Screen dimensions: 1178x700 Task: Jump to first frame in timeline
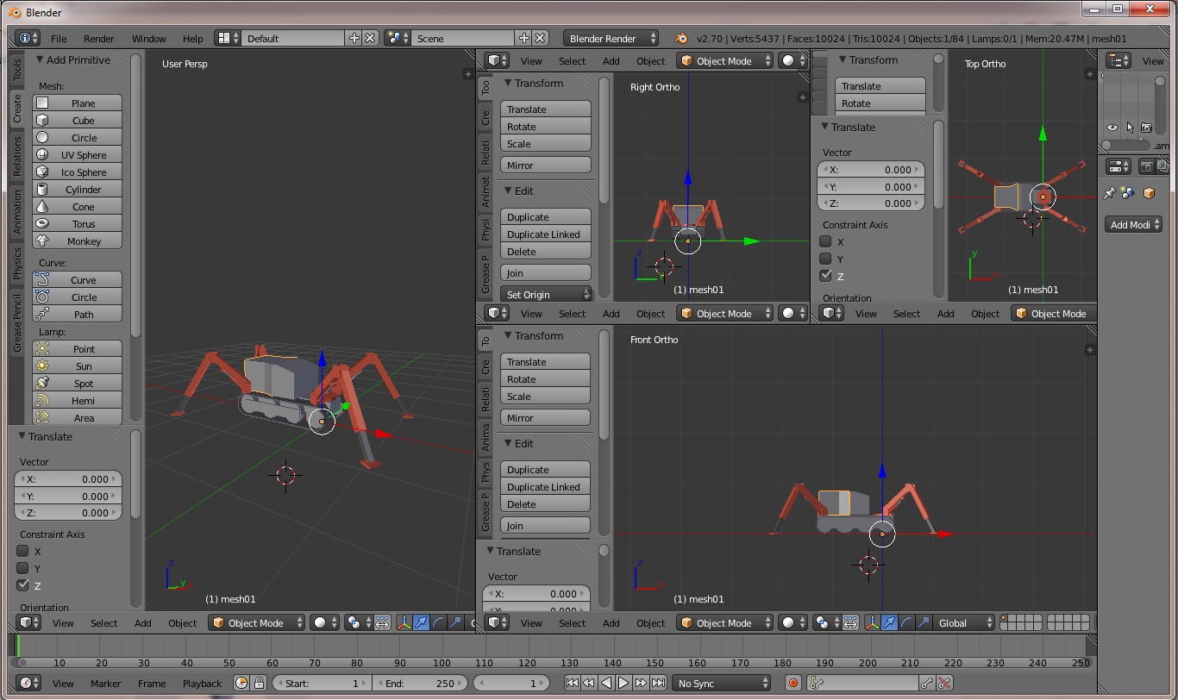click(572, 683)
